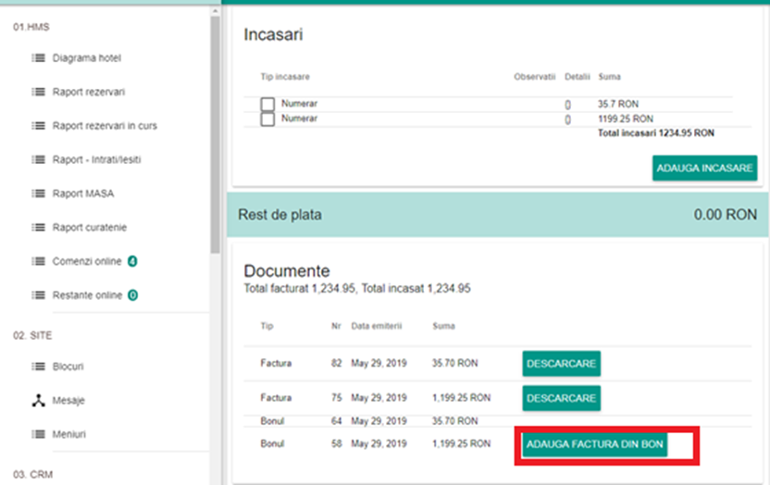Download Factura number 82
This screenshot has height=485, width=770.
tap(561, 364)
